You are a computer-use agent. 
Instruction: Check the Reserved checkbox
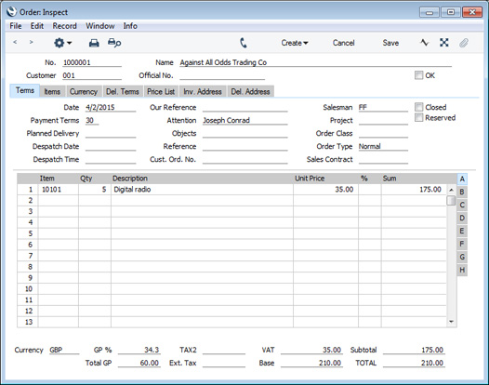tap(418, 117)
